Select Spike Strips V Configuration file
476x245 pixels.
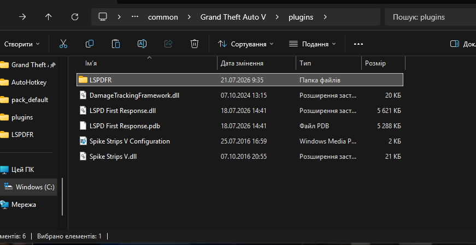(x=240, y=141)
